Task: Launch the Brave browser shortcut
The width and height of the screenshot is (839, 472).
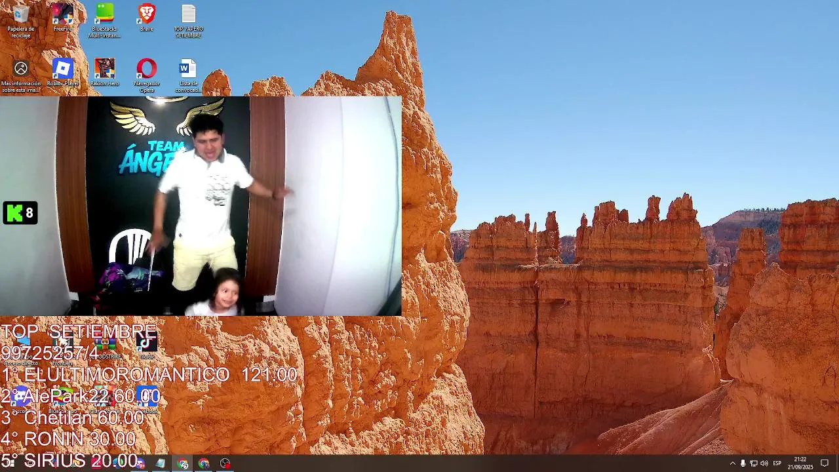Action: (x=147, y=18)
